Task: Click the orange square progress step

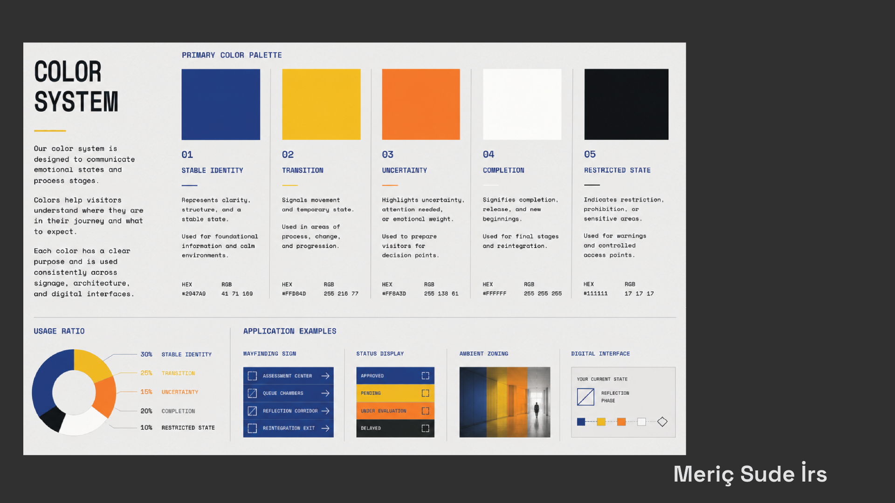Action: coord(621,422)
